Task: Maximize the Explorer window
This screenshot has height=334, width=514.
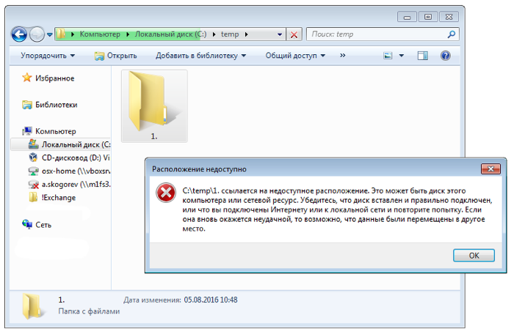Action: point(428,17)
